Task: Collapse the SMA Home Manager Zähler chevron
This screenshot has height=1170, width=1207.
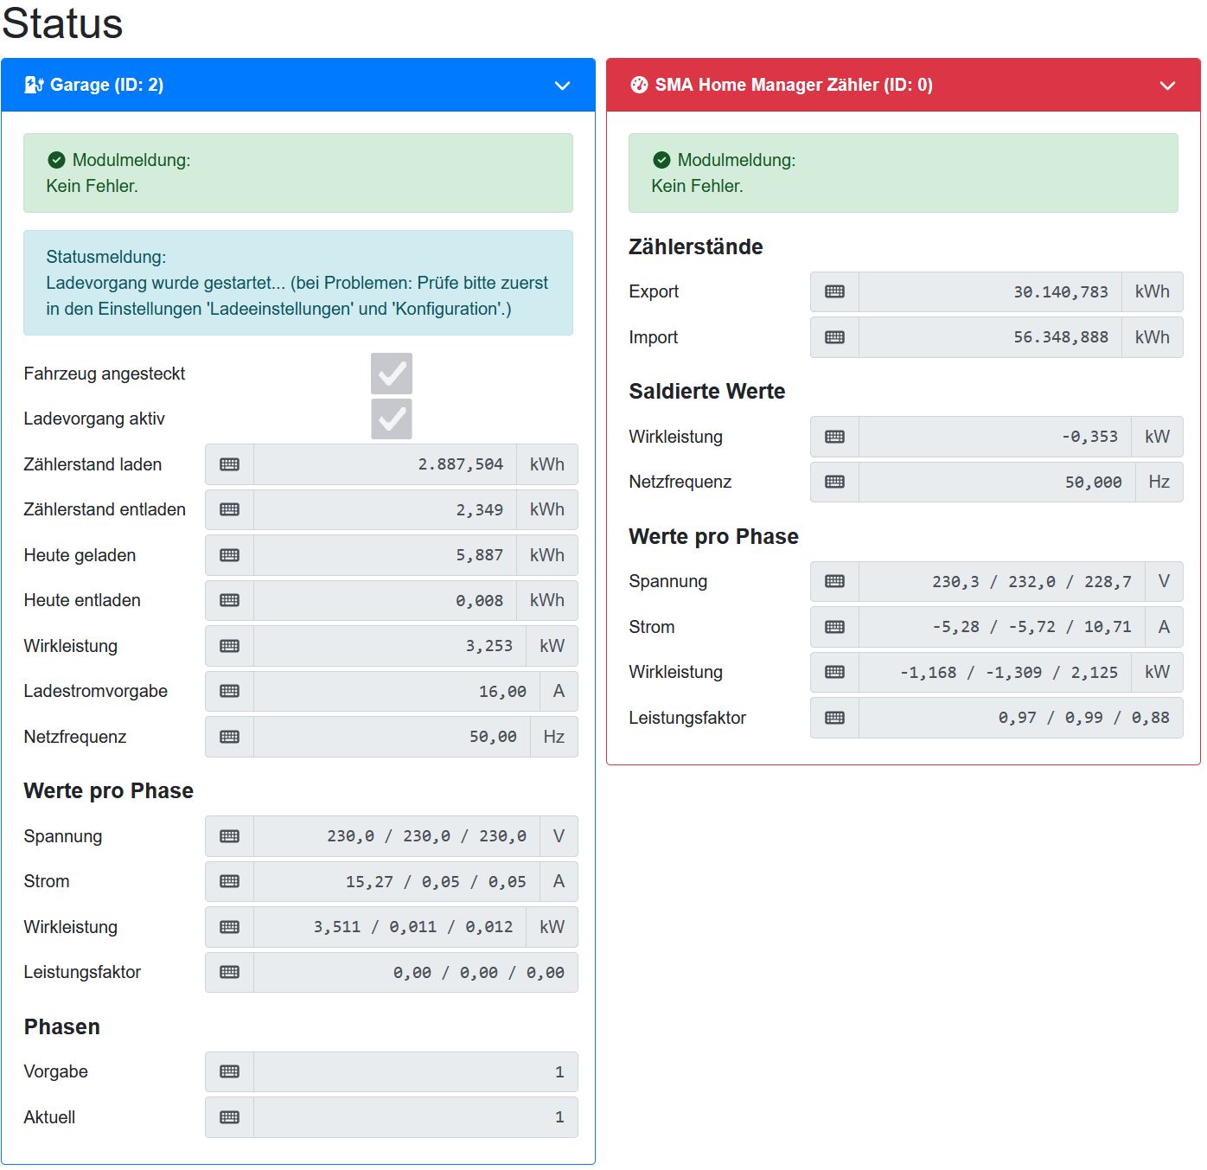Action: point(1167,86)
